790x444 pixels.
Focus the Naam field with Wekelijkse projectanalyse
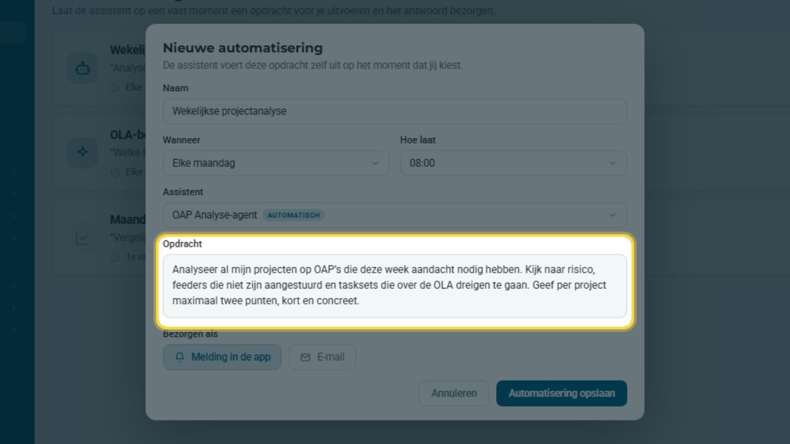[395, 111]
